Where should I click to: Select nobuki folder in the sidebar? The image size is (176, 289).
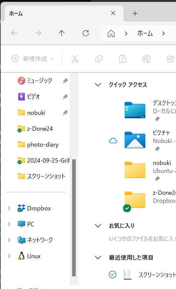click(32, 112)
